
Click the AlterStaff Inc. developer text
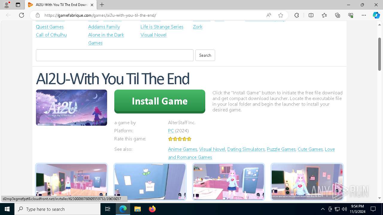182,123
